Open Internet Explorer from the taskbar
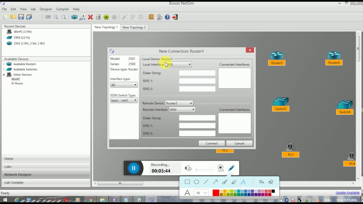Viewport: 363px width, 204px height. [17, 200]
